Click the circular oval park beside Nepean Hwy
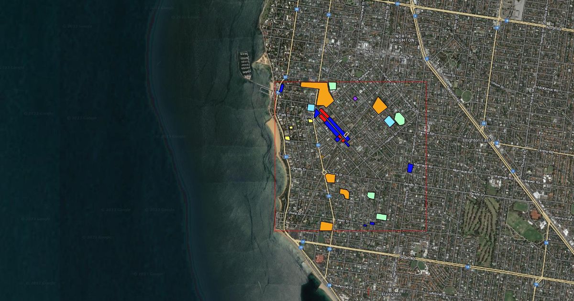 [x=466, y=96]
